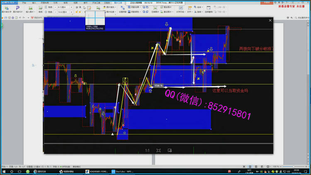This screenshot has height=175, width=311.
Task: Close the image viewer with the X
Action: (x=270, y=20)
